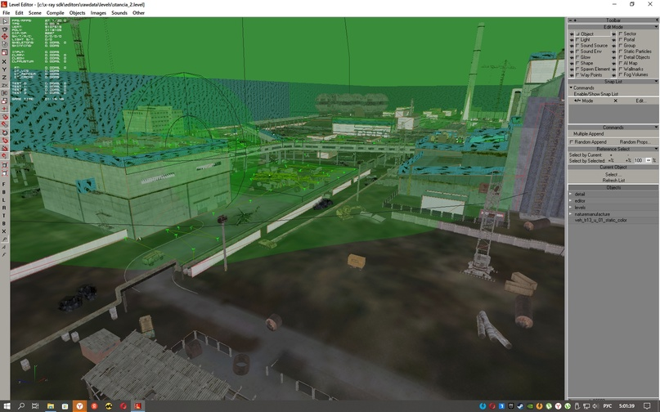This screenshot has width=660, height=412.
Task: Set Front view with the F button
Action: tap(4, 184)
